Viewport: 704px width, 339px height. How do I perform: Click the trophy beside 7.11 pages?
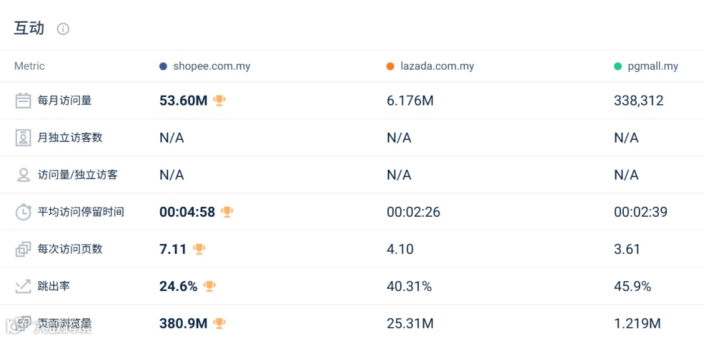click(199, 249)
